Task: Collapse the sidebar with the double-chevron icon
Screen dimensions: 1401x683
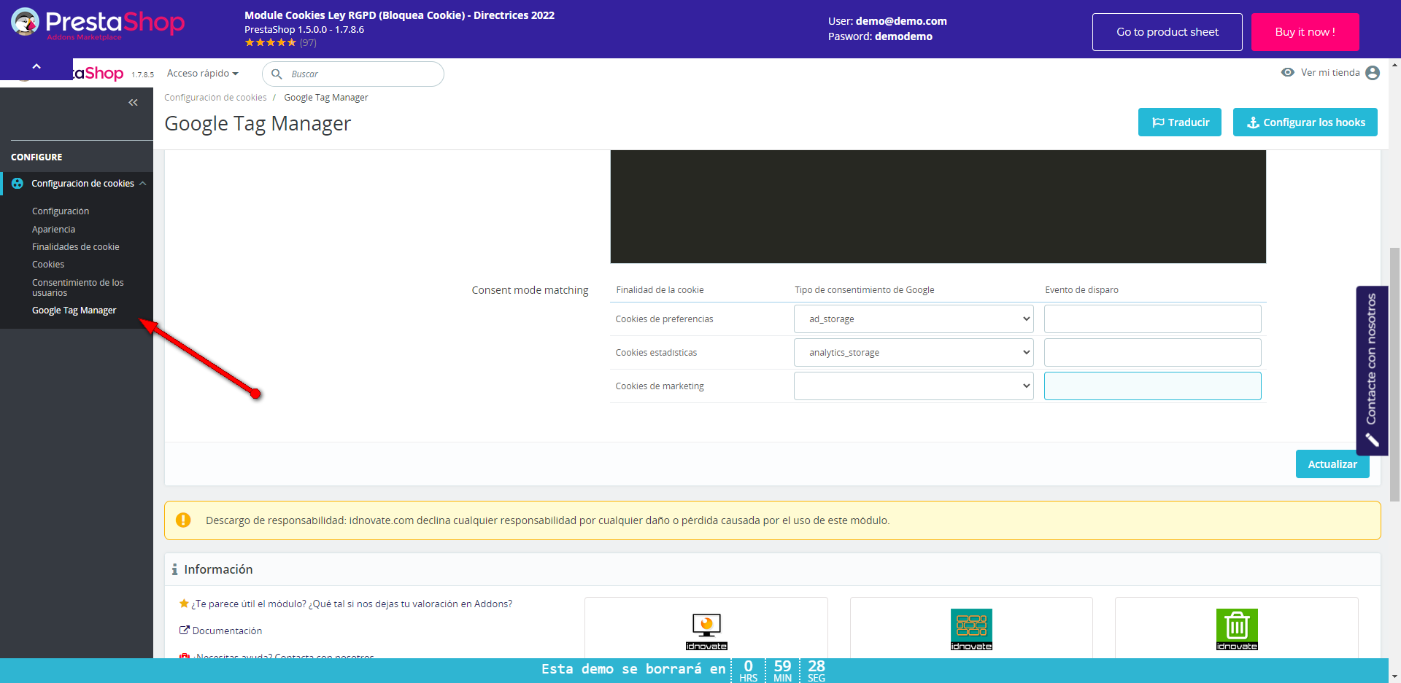Action: [x=133, y=103]
